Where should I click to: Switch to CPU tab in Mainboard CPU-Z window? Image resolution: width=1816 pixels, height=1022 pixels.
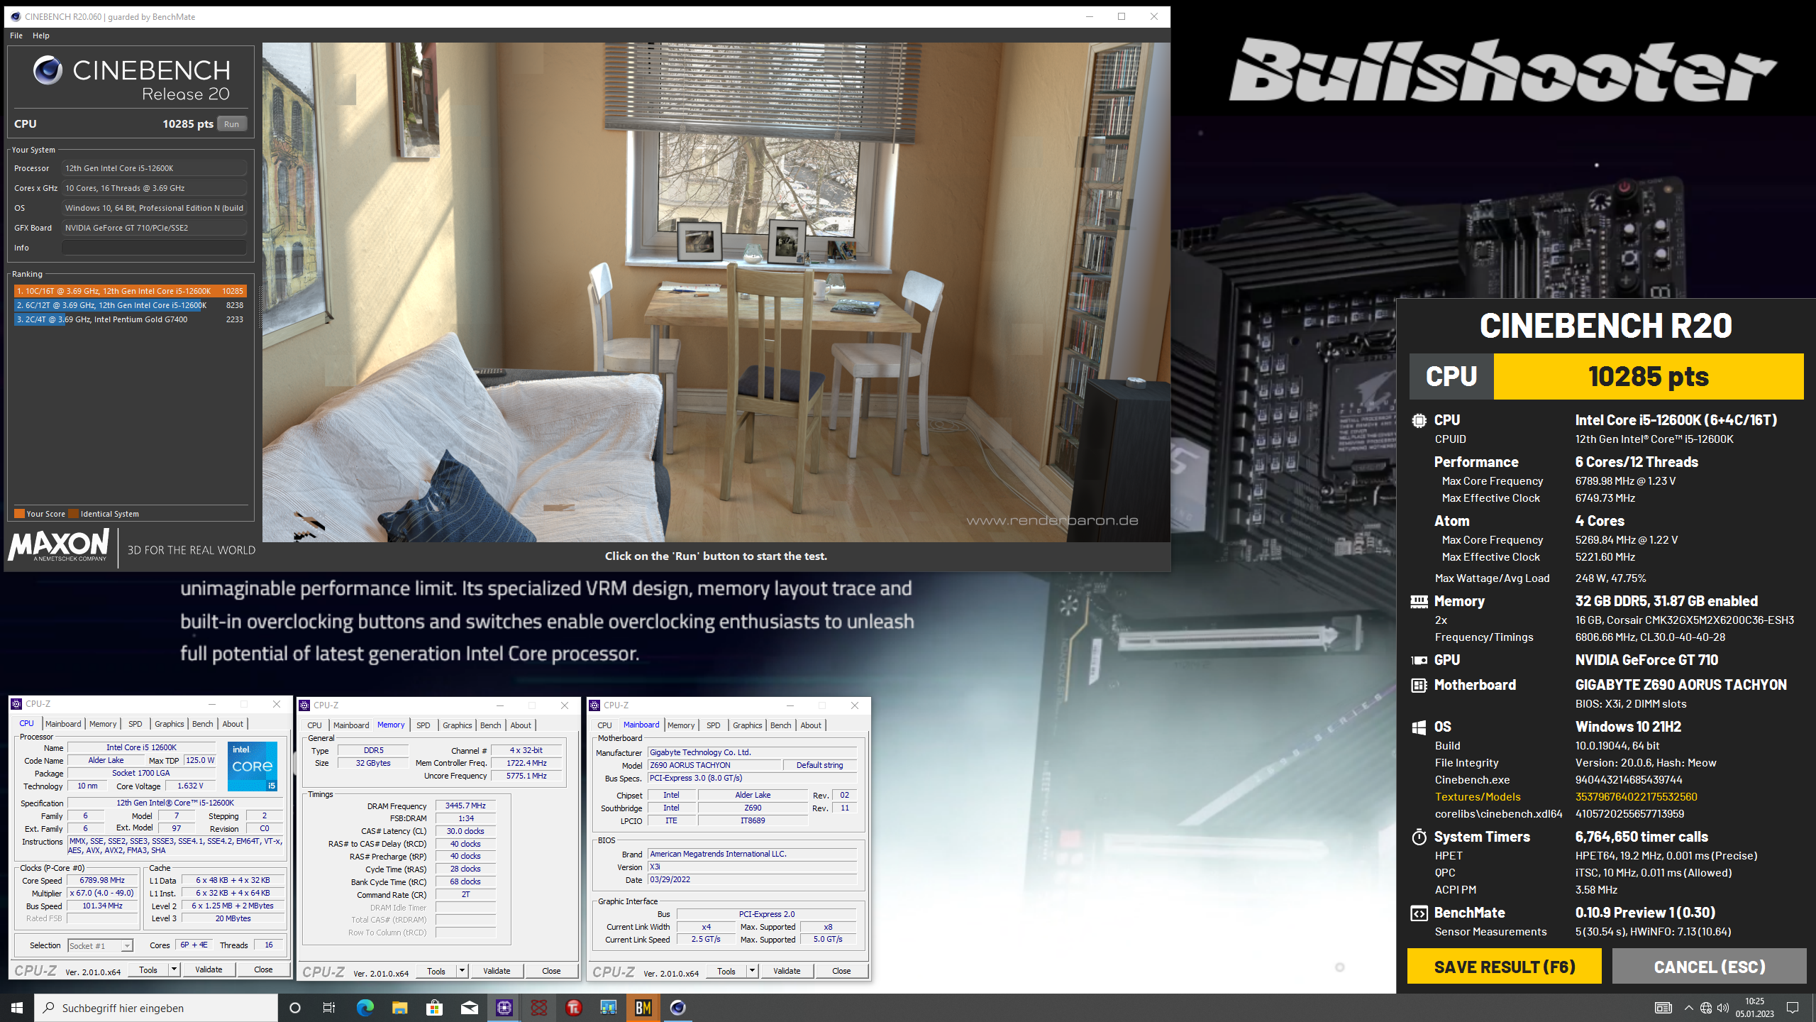point(604,725)
